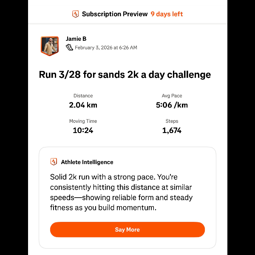The width and height of the screenshot is (255, 255).
Task: Tap the Athlete Intelligence summary paragraph
Action: pos(122,193)
